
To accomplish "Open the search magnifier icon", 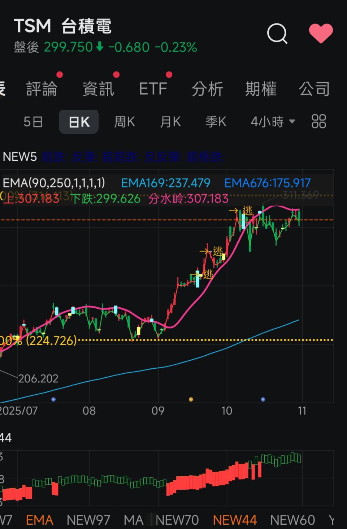I will pyautogui.click(x=277, y=34).
